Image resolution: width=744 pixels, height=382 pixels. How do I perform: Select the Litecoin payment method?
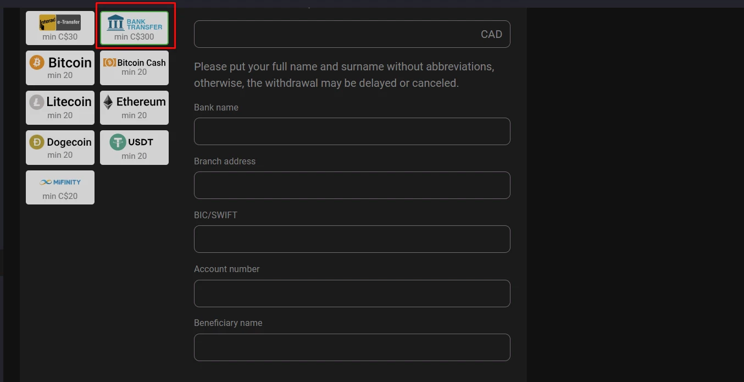pos(60,108)
